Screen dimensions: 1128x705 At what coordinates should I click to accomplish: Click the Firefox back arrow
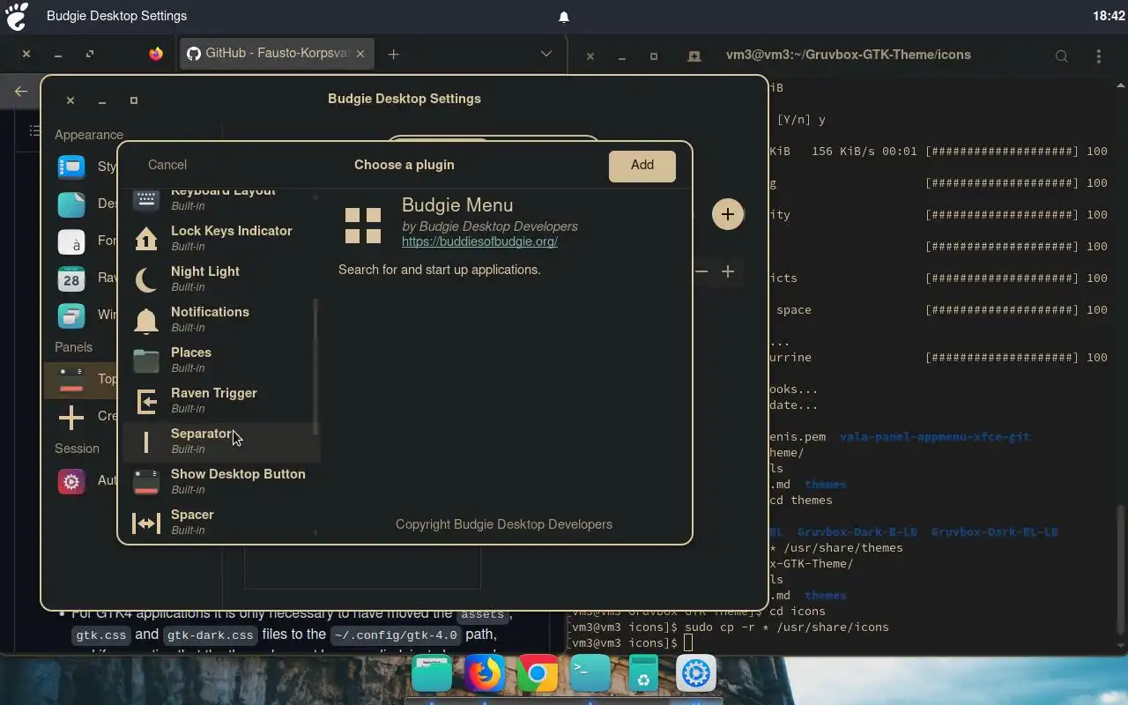pyautogui.click(x=20, y=91)
